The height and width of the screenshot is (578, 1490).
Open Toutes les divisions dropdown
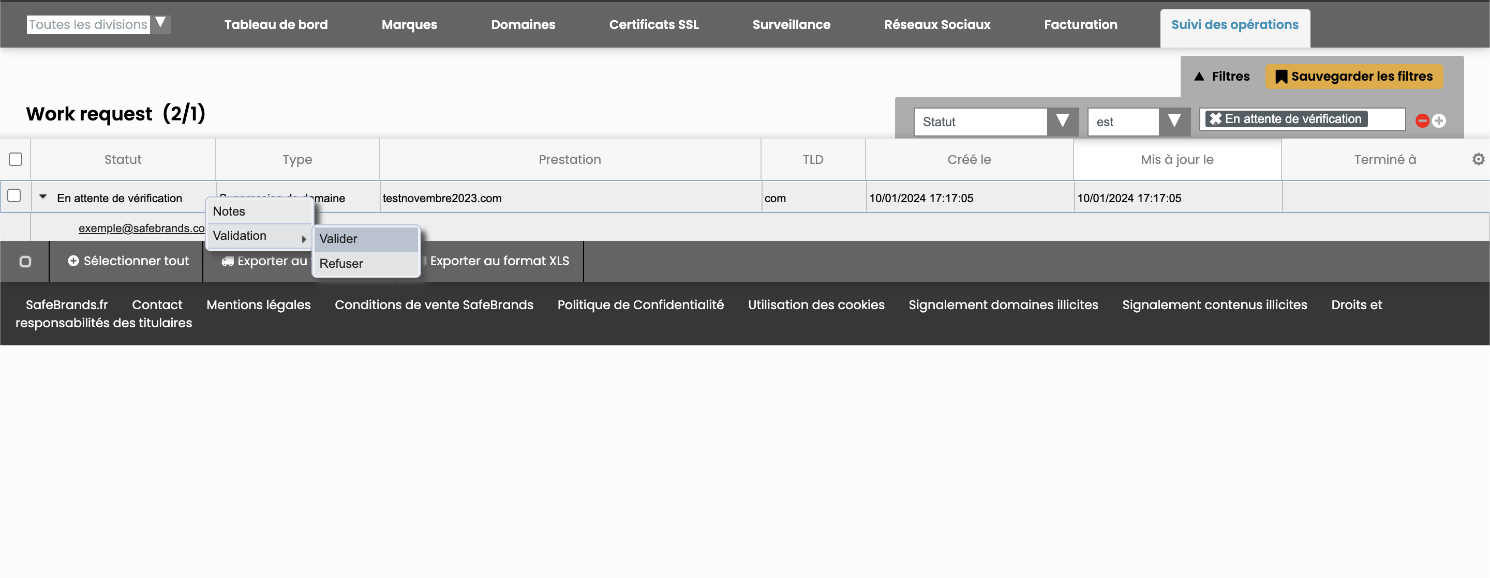click(160, 24)
